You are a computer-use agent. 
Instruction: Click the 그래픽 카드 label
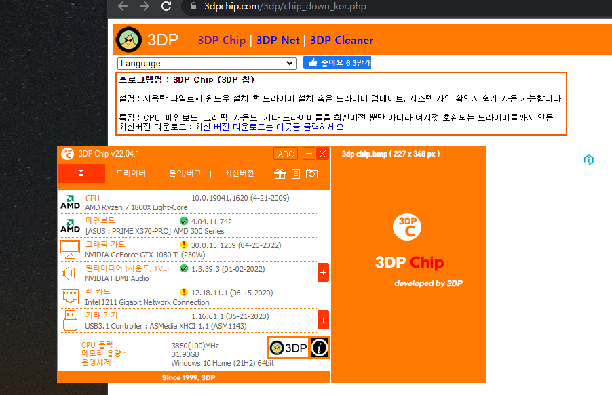coord(105,245)
